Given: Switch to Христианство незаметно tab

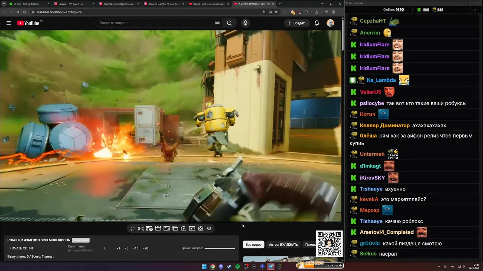Looking at the screenshot, I should 119,4.
